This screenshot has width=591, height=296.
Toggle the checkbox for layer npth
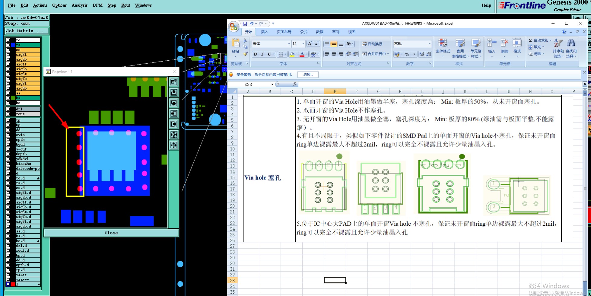(x=8, y=140)
